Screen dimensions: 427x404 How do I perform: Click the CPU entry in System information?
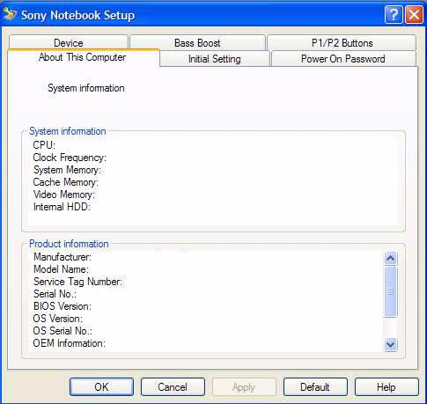44,145
